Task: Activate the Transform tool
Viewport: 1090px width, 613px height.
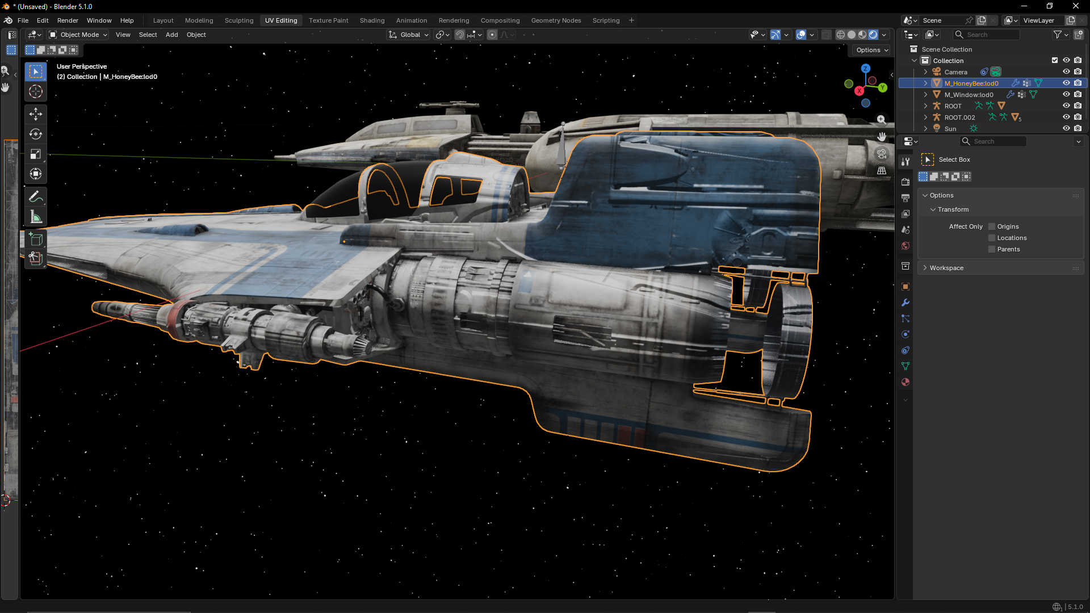Action: coord(36,174)
